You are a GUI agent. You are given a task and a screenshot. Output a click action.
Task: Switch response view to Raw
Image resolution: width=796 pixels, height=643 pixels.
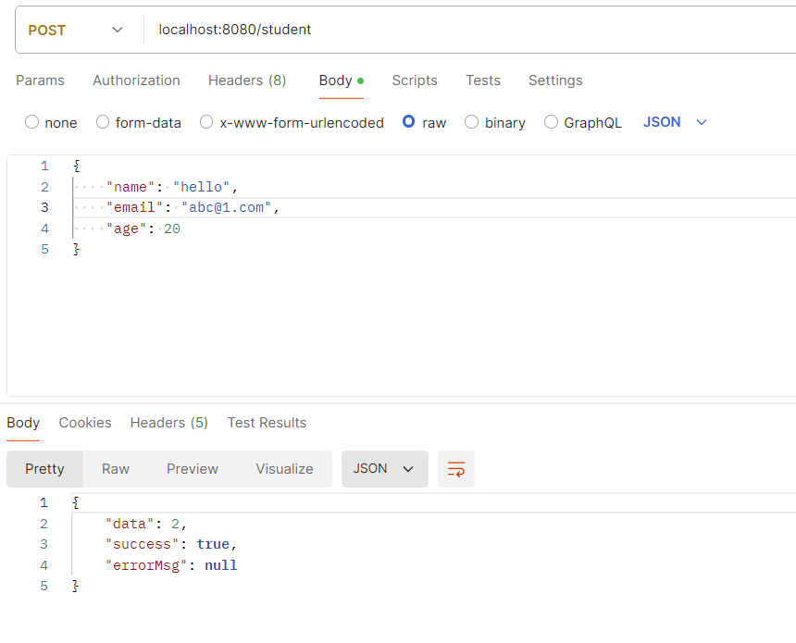116,469
